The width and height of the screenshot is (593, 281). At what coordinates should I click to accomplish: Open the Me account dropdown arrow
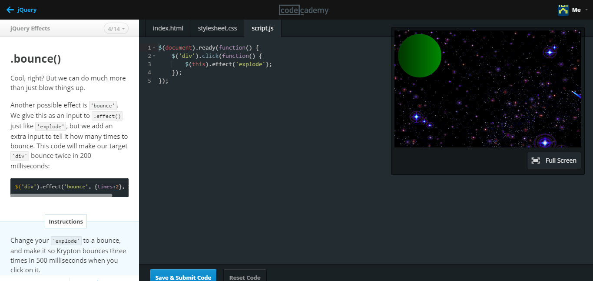pos(586,10)
